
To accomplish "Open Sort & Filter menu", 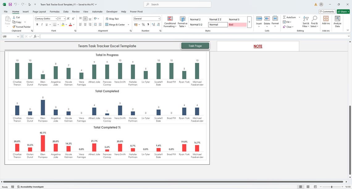I will [x=306, y=22].
